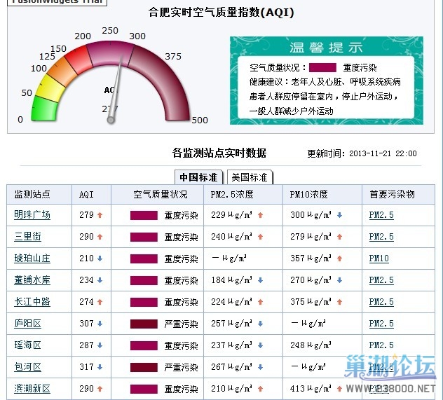
Task: Click the down arrow next to PM2.5 257
Action: point(261,324)
